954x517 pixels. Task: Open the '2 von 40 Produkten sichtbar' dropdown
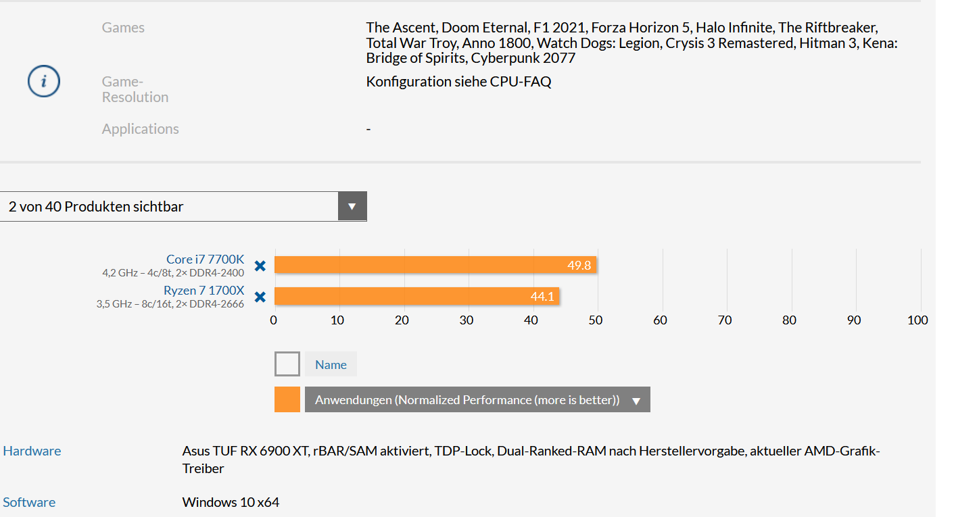pyautogui.click(x=183, y=206)
